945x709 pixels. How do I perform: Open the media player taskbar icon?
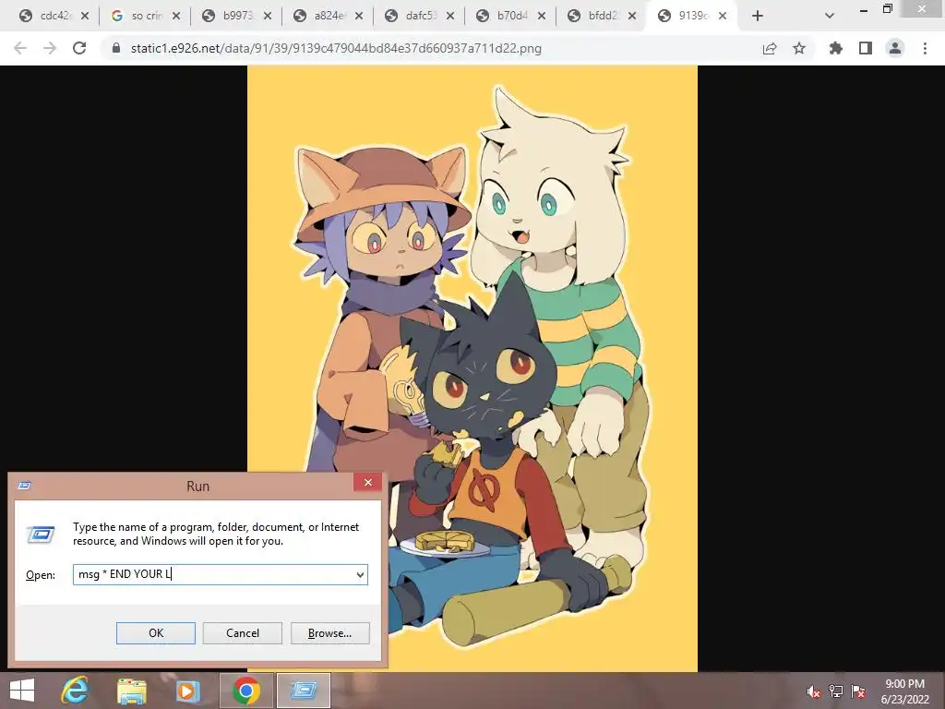click(x=187, y=691)
